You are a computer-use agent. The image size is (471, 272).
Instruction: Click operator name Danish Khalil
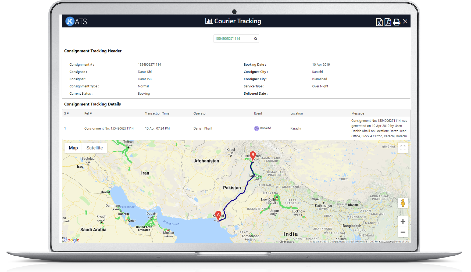[x=203, y=128]
